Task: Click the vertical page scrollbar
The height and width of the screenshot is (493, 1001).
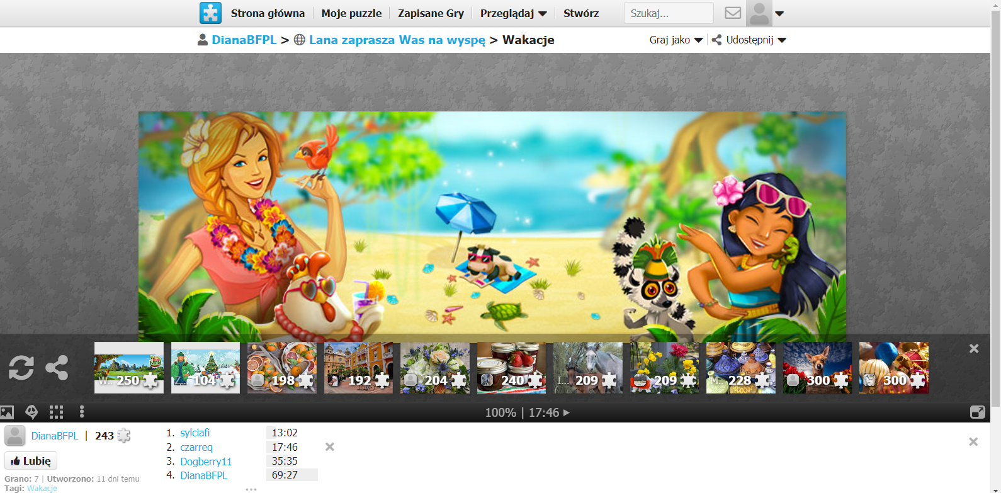Action: (995, 208)
